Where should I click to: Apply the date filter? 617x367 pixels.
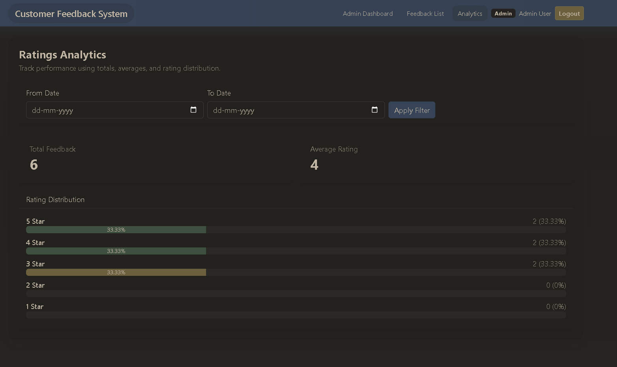click(412, 110)
